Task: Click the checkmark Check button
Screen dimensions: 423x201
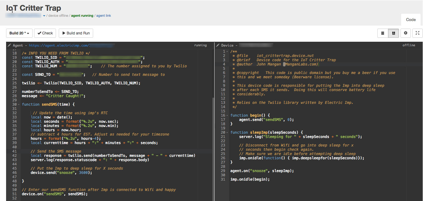Action: point(45,33)
